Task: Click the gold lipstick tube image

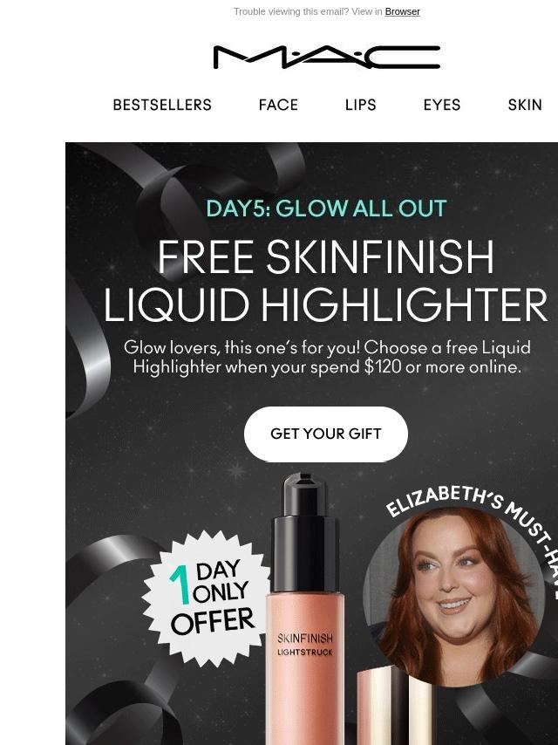Action: pyautogui.click(x=392, y=706)
